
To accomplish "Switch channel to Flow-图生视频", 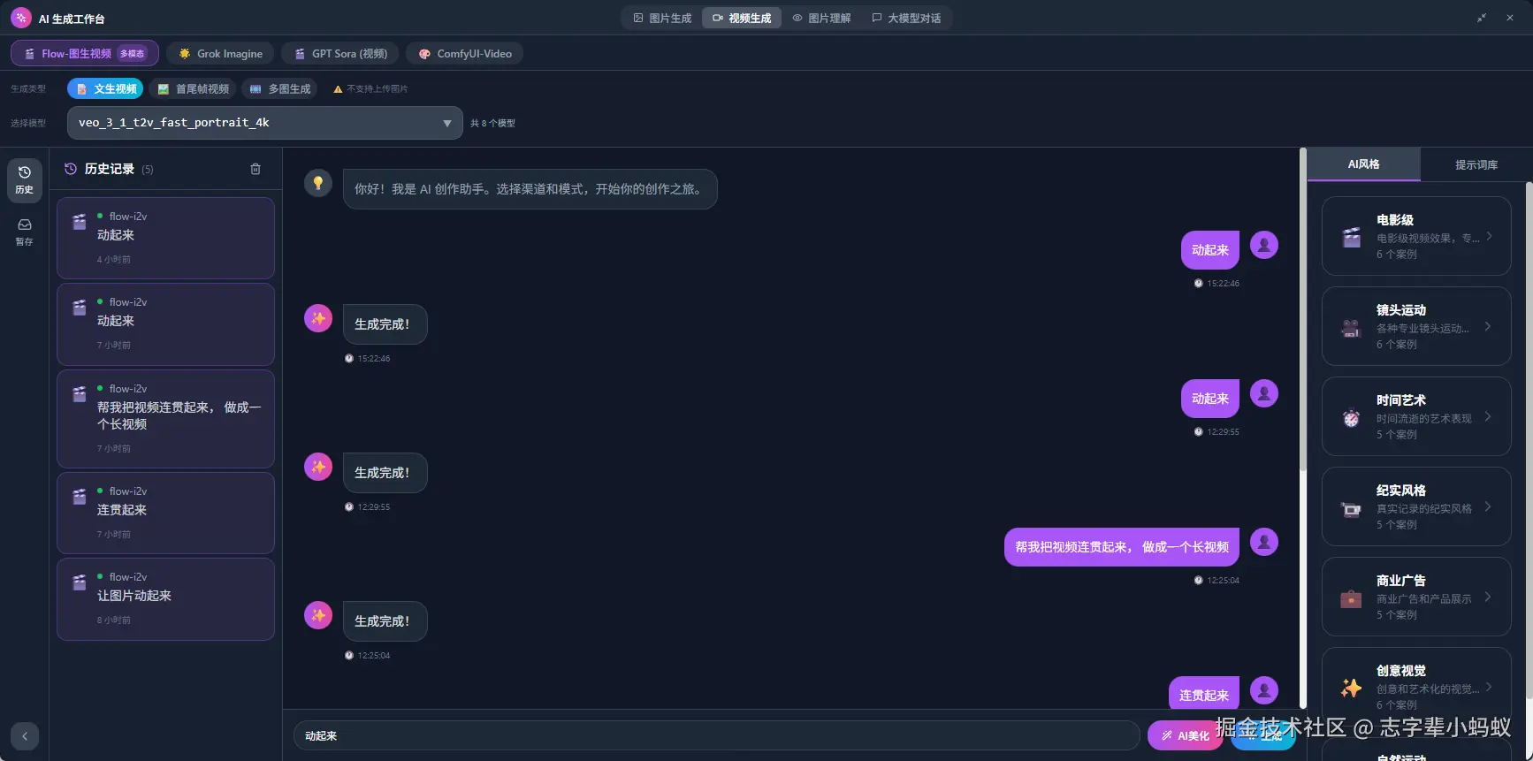I will (85, 53).
